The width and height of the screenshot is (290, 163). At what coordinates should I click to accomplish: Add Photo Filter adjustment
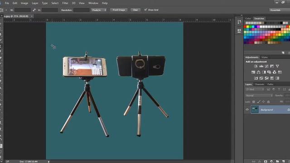269,72
